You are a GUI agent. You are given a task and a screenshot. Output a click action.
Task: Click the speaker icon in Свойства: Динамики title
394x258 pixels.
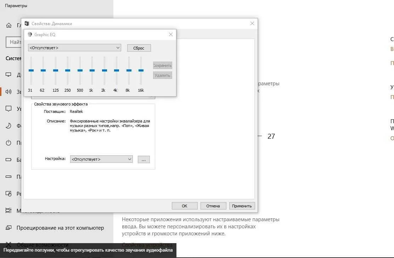click(x=27, y=24)
